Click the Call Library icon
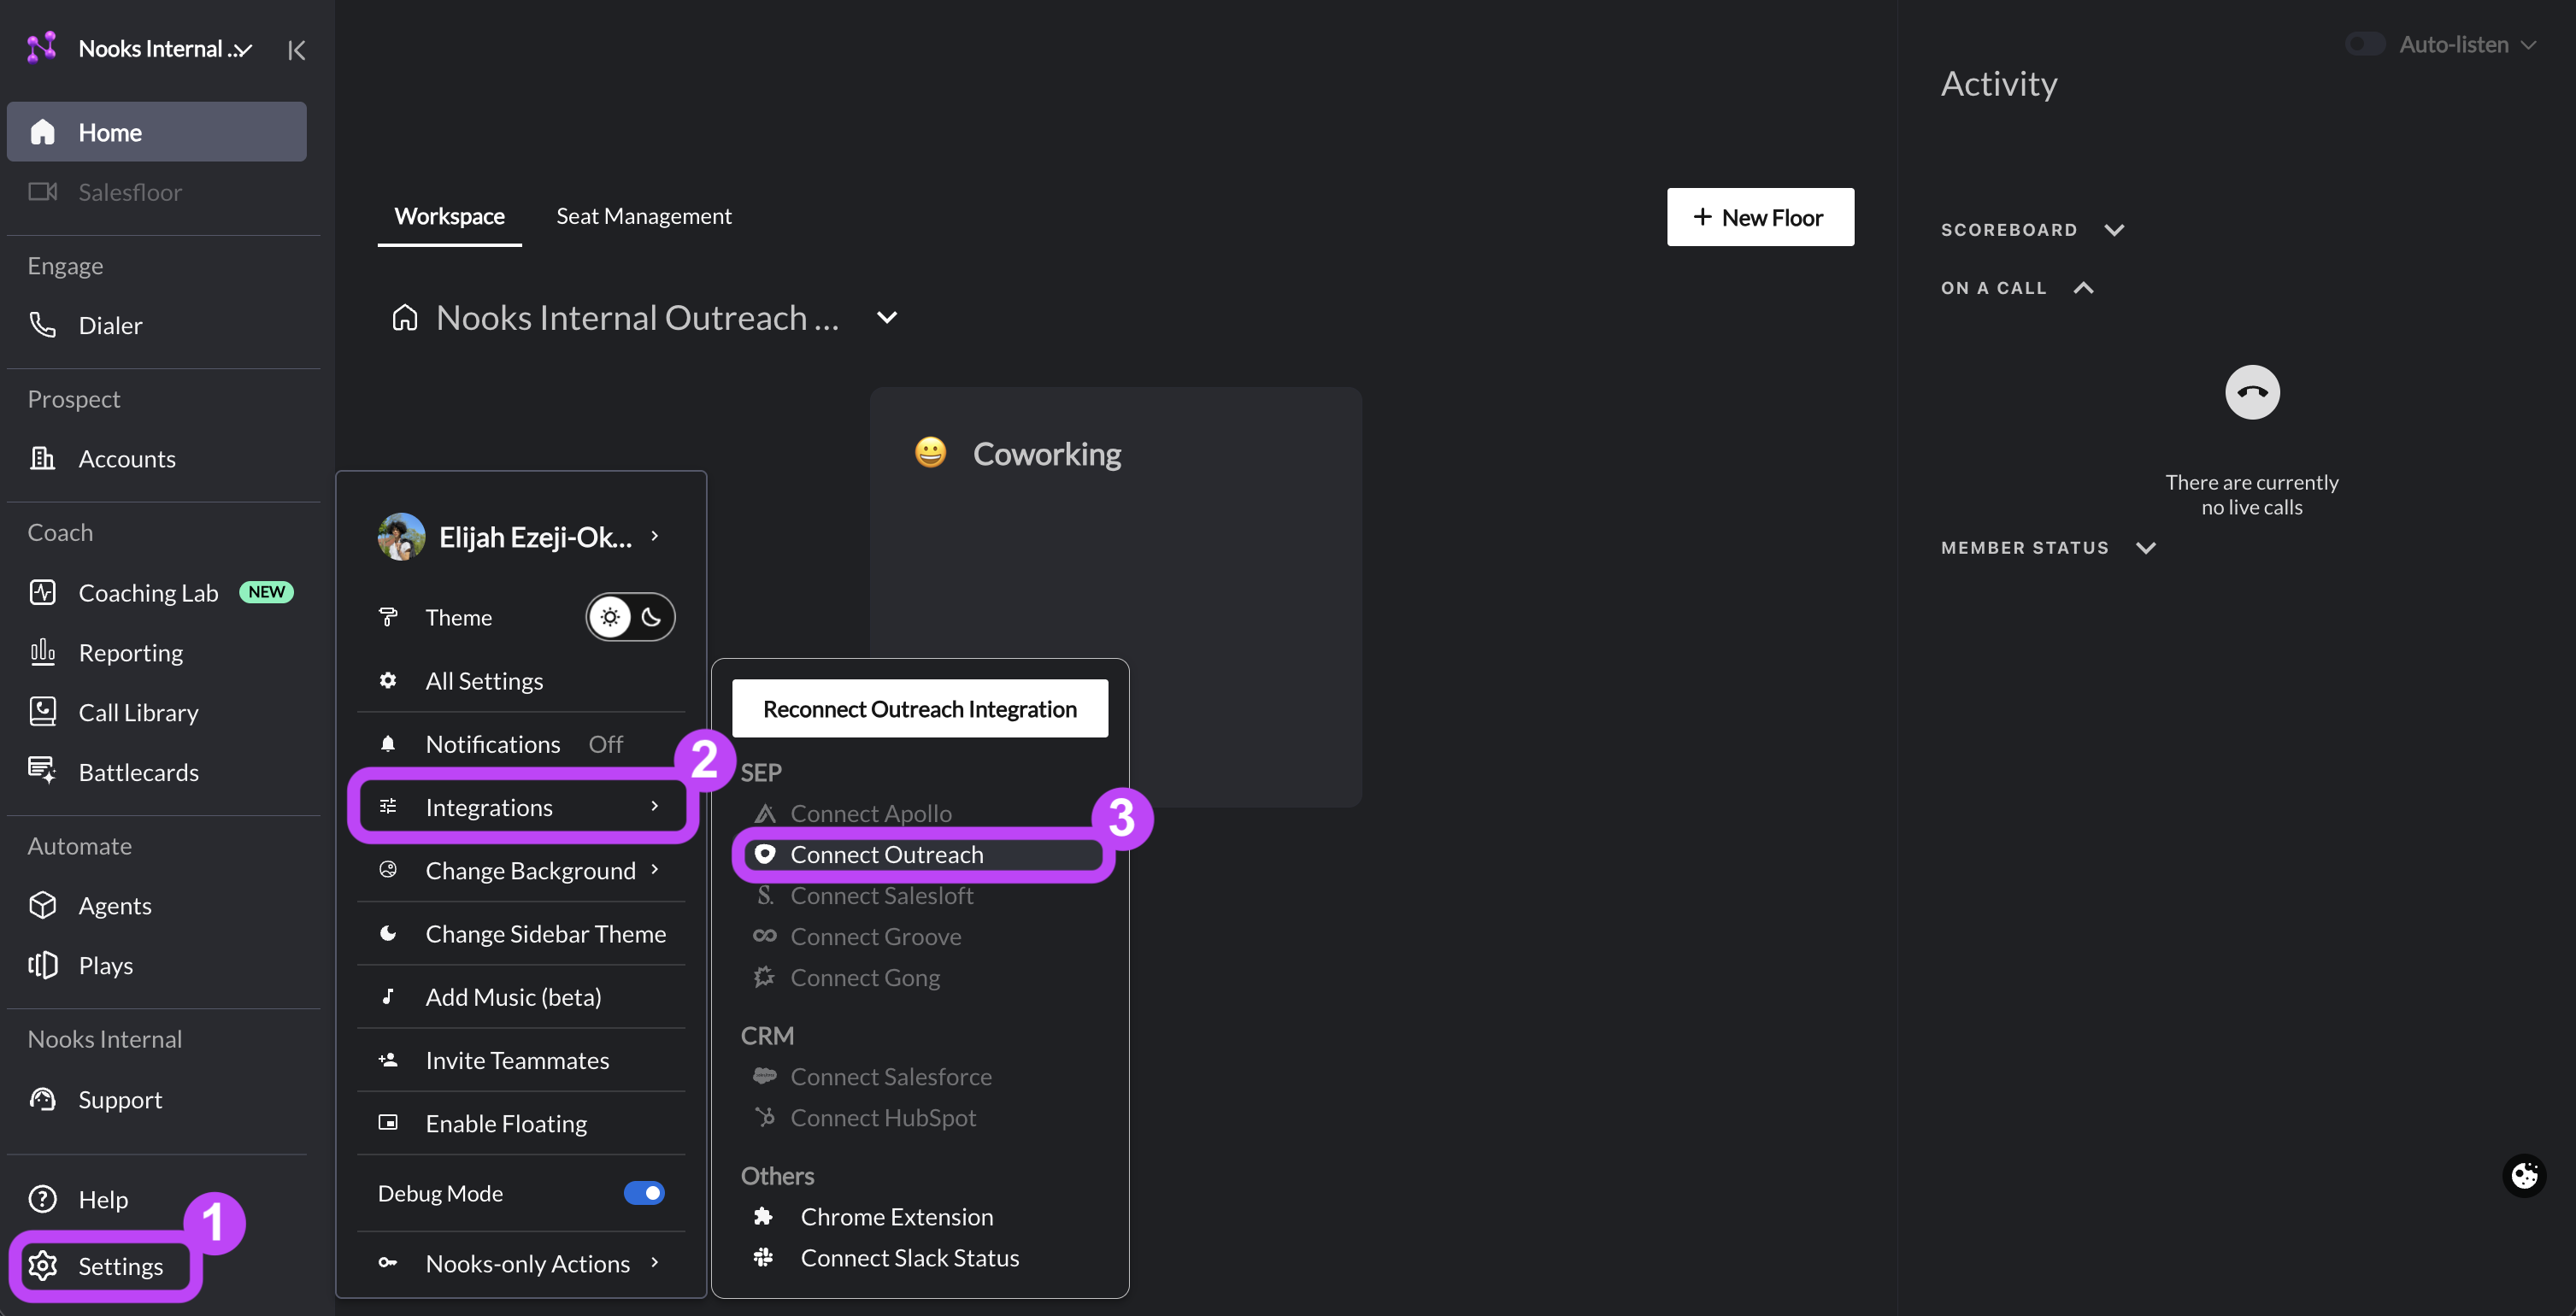The height and width of the screenshot is (1316, 2576). point(42,711)
